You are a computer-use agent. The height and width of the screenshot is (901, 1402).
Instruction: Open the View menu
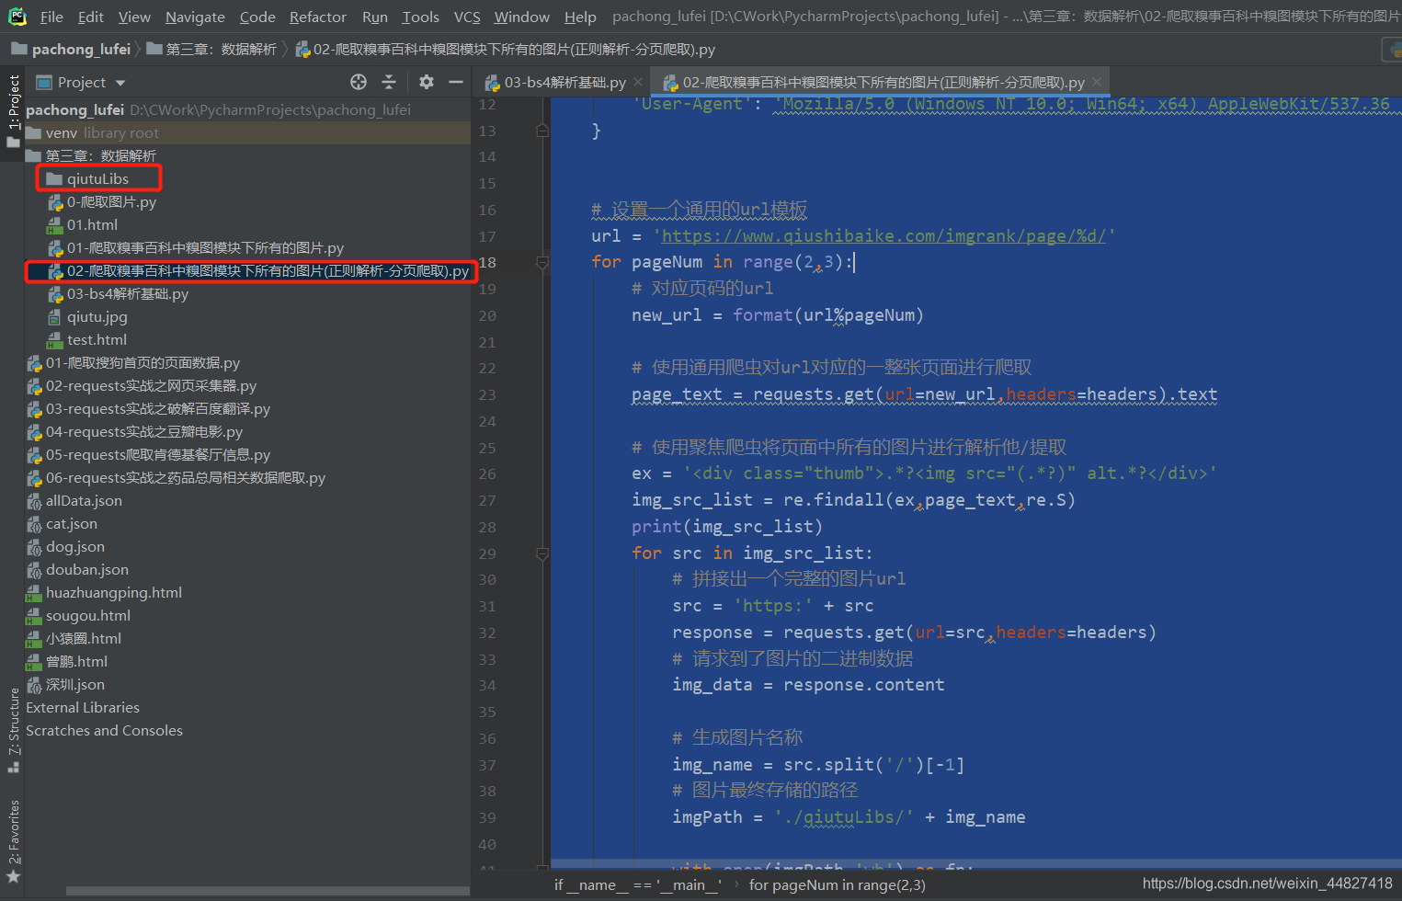[134, 17]
